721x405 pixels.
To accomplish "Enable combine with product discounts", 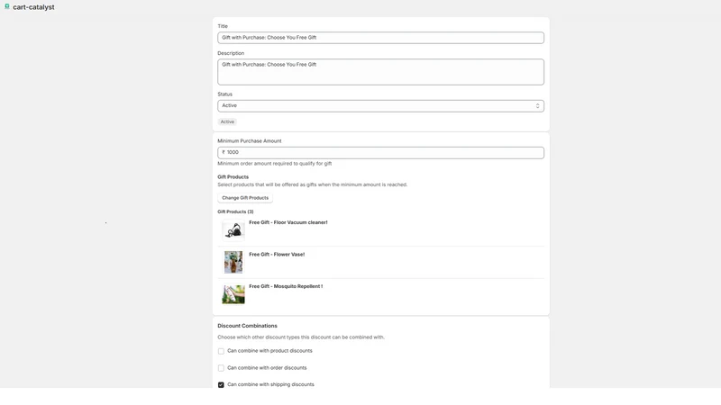I will pos(221,351).
